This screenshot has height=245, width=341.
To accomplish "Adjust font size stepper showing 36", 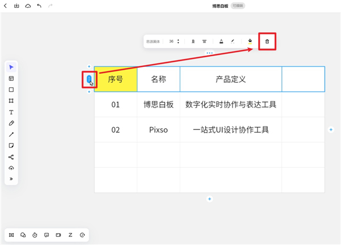I will pyautogui.click(x=178, y=41).
